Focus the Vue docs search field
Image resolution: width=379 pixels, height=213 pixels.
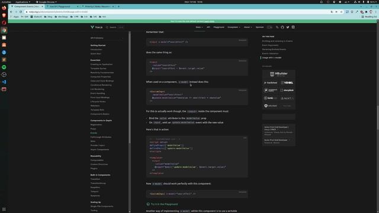point(114,27)
